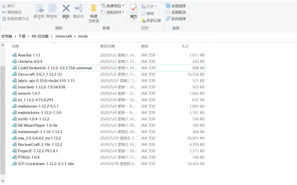Click Paste shortcut (粘贴快捷方式)

pos(15,18)
